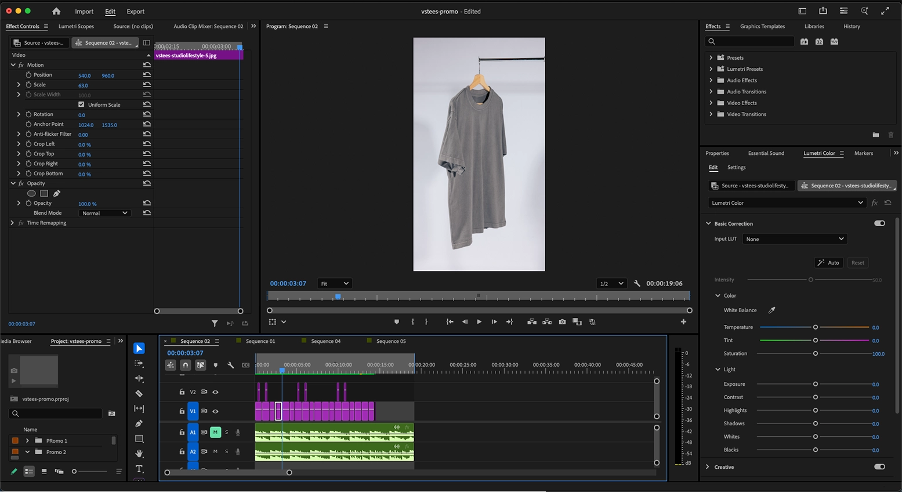902x492 pixels.
Task: Click the Home icon in the top bar
Action: coord(56,11)
